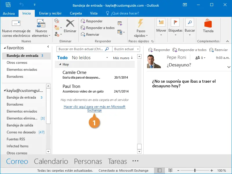Open the Más nuevo sort order
The width and height of the screenshot is (232, 174).
point(123,58)
